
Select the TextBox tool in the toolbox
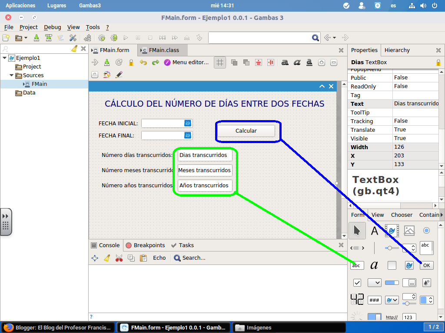(x=357, y=265)
